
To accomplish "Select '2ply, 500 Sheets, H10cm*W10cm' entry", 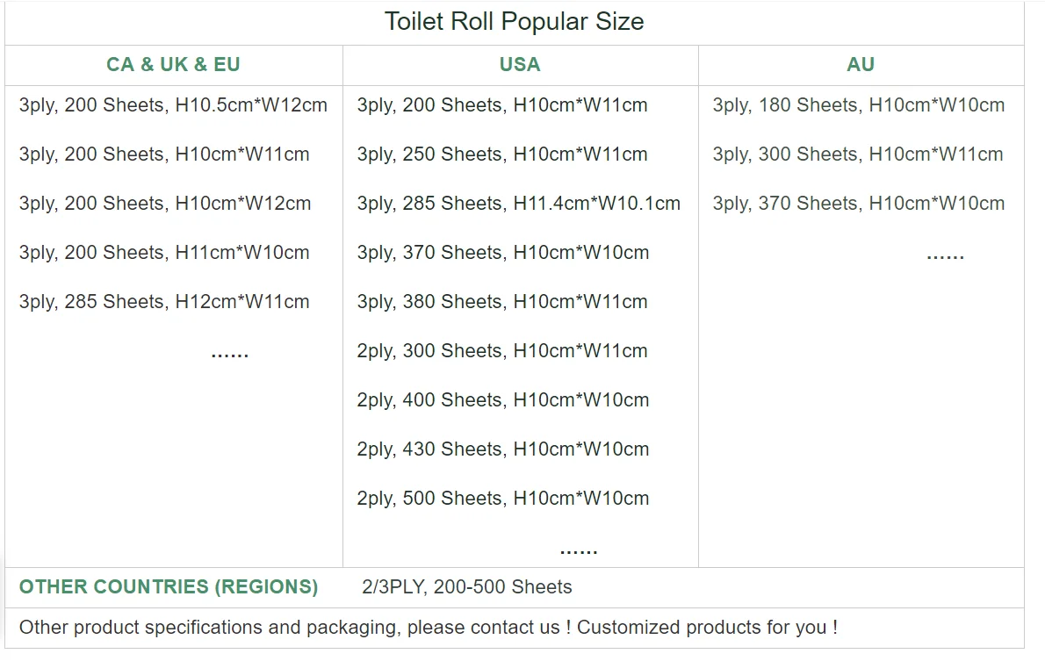I will tap(502, 499).
